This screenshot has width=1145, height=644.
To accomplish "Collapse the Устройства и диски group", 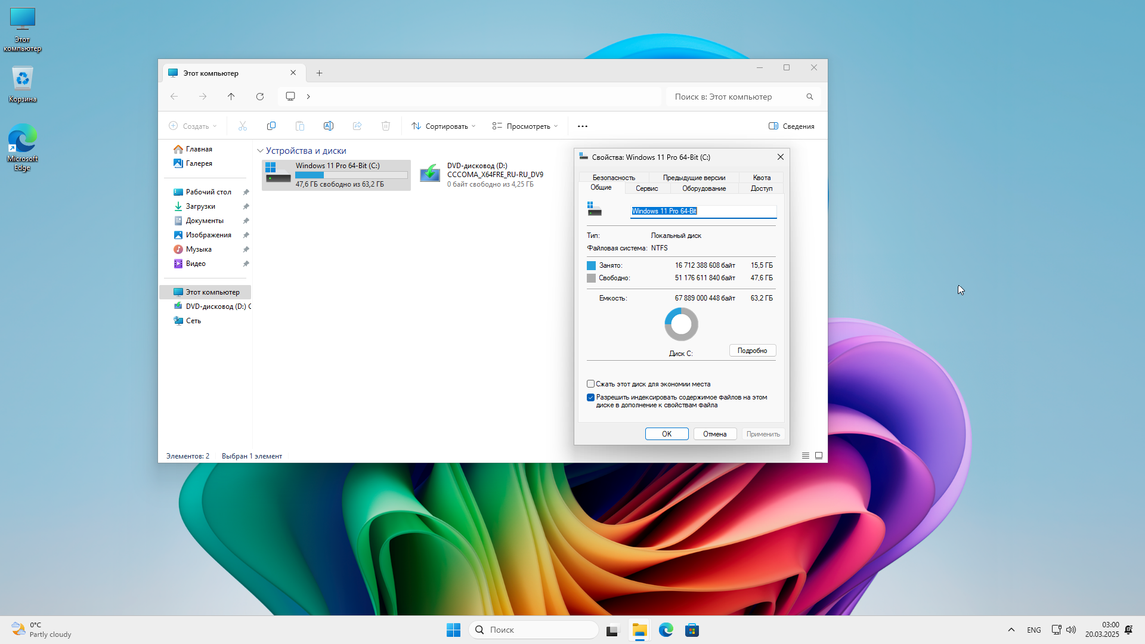I will [x=260, y=151].
